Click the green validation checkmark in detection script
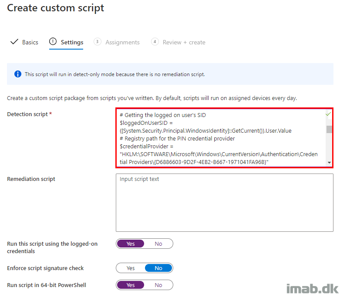The image size is (340, 294). 328,114
